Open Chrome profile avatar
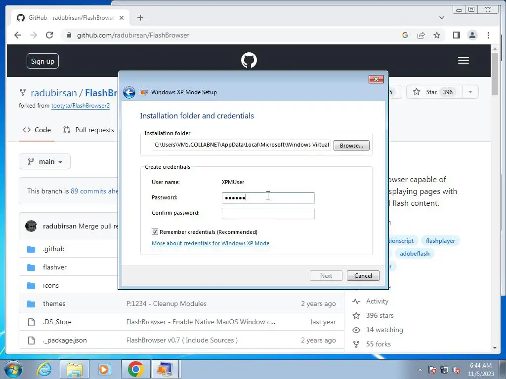Screen dimensions: 506x379 pyautogui.click(x=472, y=35)
